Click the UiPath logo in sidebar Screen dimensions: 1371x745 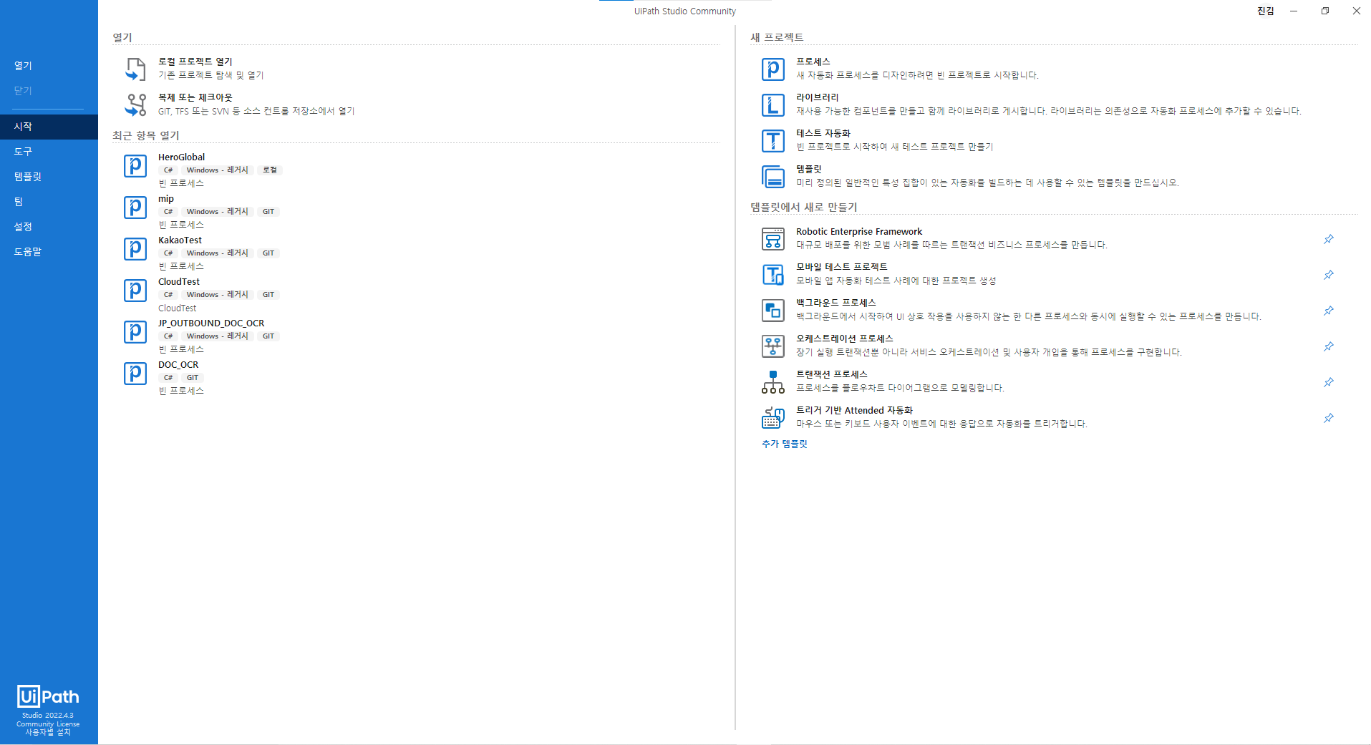click(x=48, y=696)
